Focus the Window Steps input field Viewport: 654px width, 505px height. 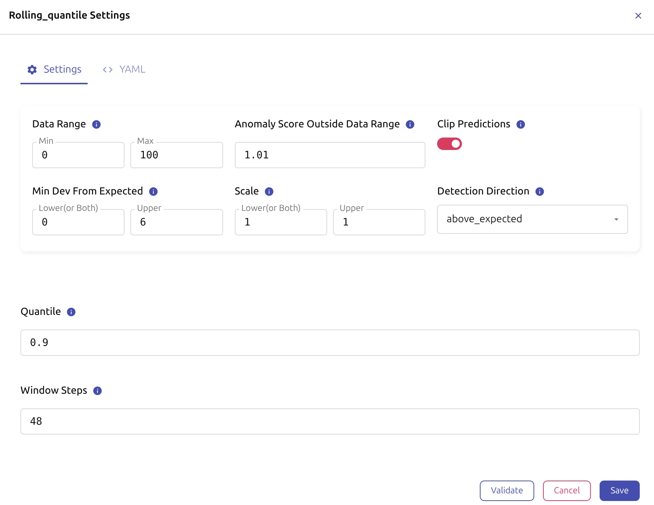pyautogui.click(x=330, y=421)
